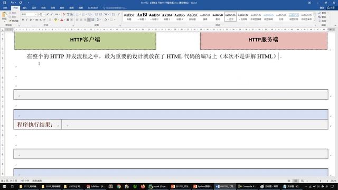
Task: Apply the Heading 2 style
Action: coord(154,16)
